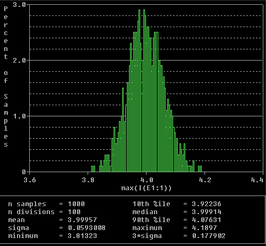Click the x-axis tick label 3.8
Screen dimensions: 266x246
click(x=88, y=180)
